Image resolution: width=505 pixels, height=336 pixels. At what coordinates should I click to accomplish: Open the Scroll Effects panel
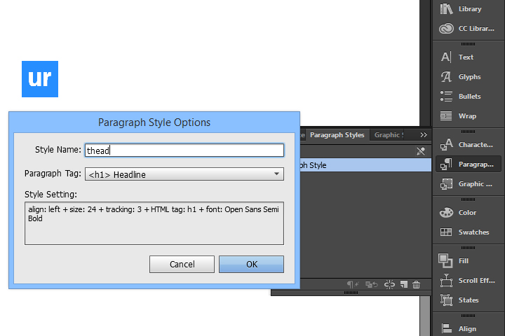pyautogui.click(x=467, y=281)
